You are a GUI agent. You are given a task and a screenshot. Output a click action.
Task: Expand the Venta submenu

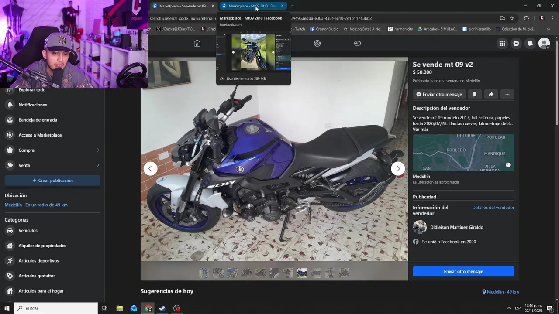coord(97,165)
